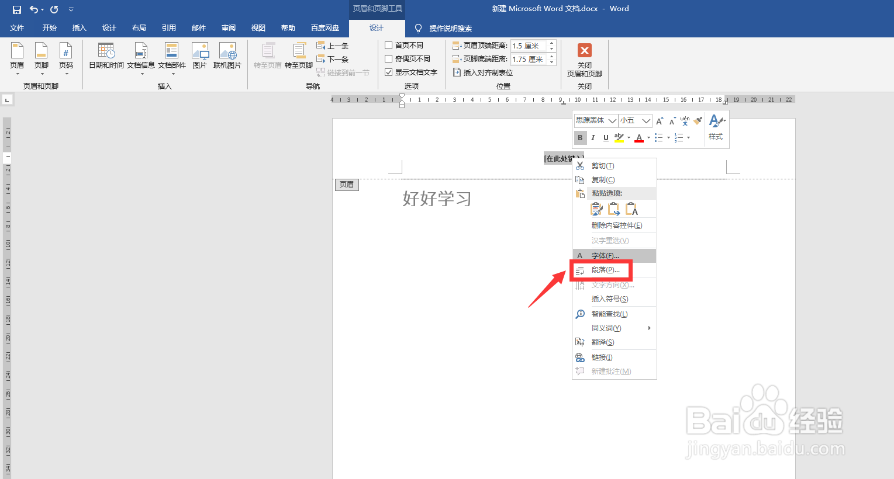The image size is (894, 479).
Task: Open the 文档部件 quick parts menu
Action: click(x=172, y=59)
